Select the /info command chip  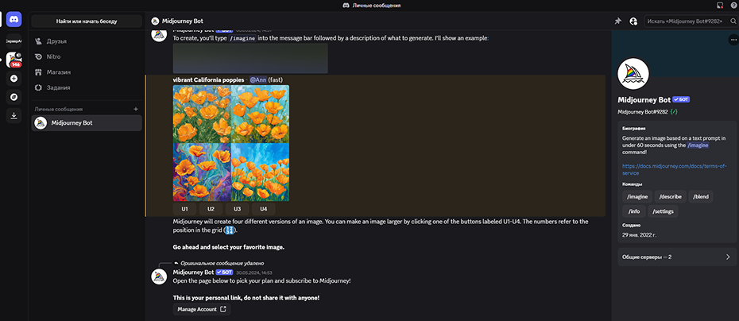tap(633, 211)
